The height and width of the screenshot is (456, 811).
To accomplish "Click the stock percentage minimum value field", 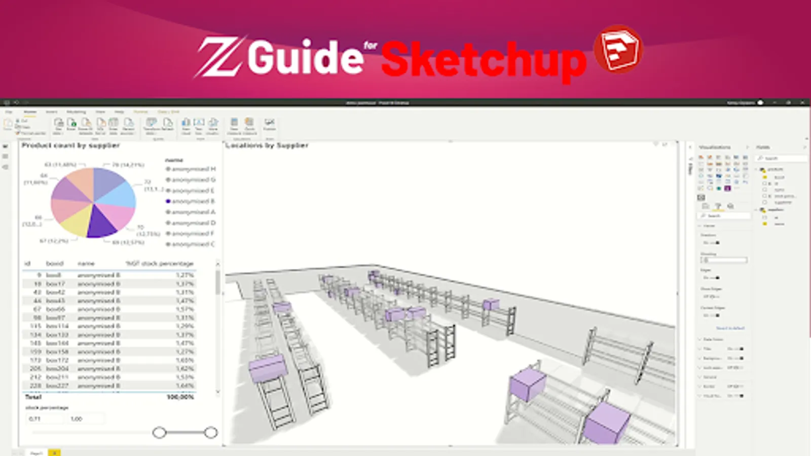I will pos(45,419).
